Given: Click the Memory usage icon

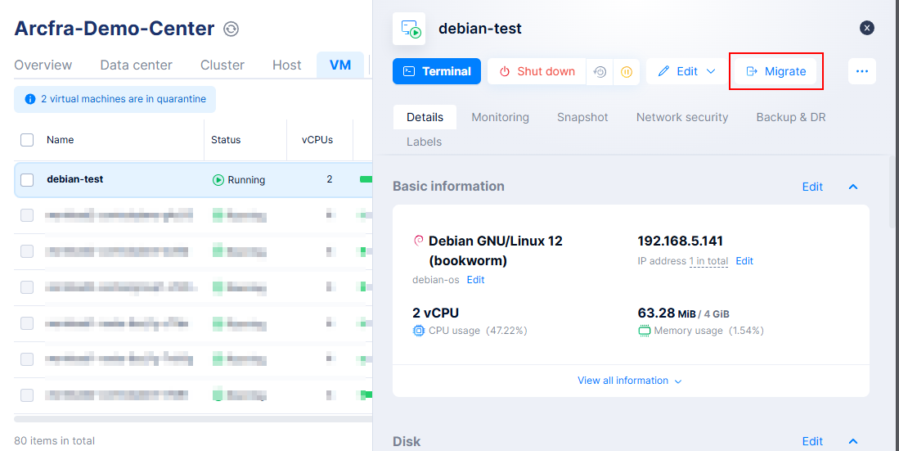Looking at the screenshot, I should click(644, 331).
